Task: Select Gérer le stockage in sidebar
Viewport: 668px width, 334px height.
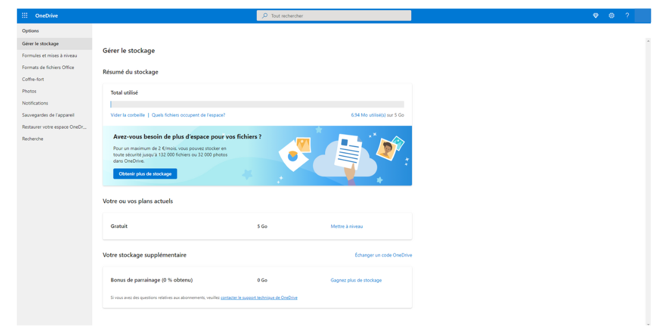Action: pyautogui.click(x=55, y=43)
